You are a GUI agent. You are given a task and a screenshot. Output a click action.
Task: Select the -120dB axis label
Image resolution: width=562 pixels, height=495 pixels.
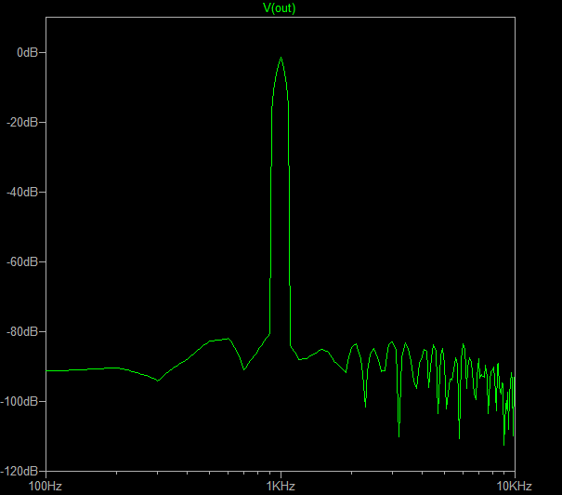pos(20,471)
